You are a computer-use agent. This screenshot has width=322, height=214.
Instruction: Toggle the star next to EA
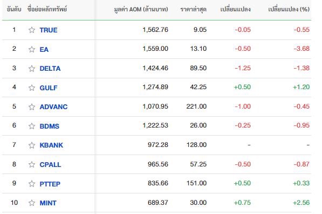32,49
